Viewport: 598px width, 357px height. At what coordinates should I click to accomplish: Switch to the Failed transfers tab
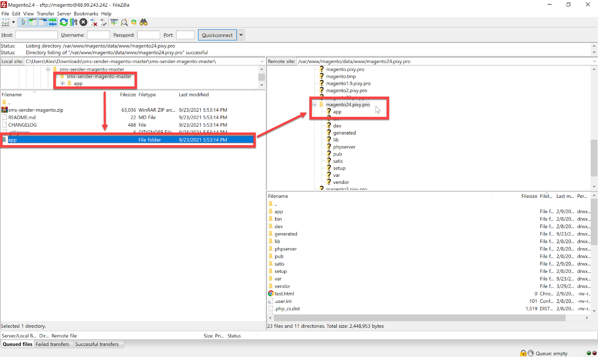pos(52,344)
